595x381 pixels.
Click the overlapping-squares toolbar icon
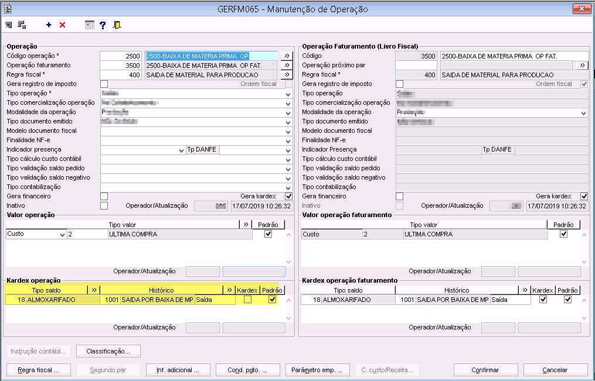(x=22, y=25)
